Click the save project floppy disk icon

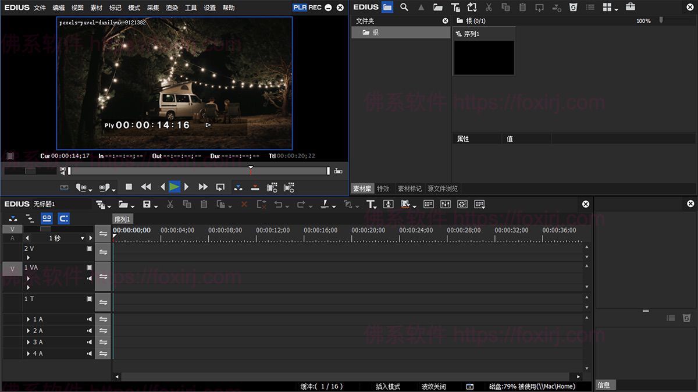[147, 204]
